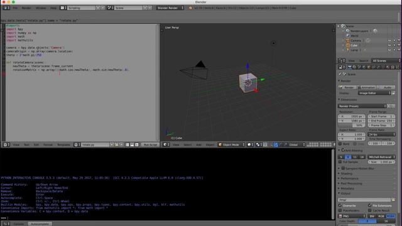This screenshot has width=402, height=226.
Task: Click the Render button in properties
Action: 347,87
